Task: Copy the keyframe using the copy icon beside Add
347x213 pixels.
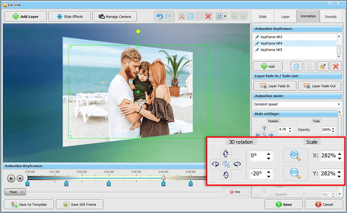Action: 296,66
